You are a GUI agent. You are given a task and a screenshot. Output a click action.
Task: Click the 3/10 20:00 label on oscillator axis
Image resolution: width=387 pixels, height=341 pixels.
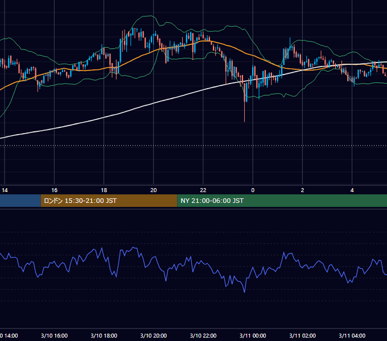154,335
